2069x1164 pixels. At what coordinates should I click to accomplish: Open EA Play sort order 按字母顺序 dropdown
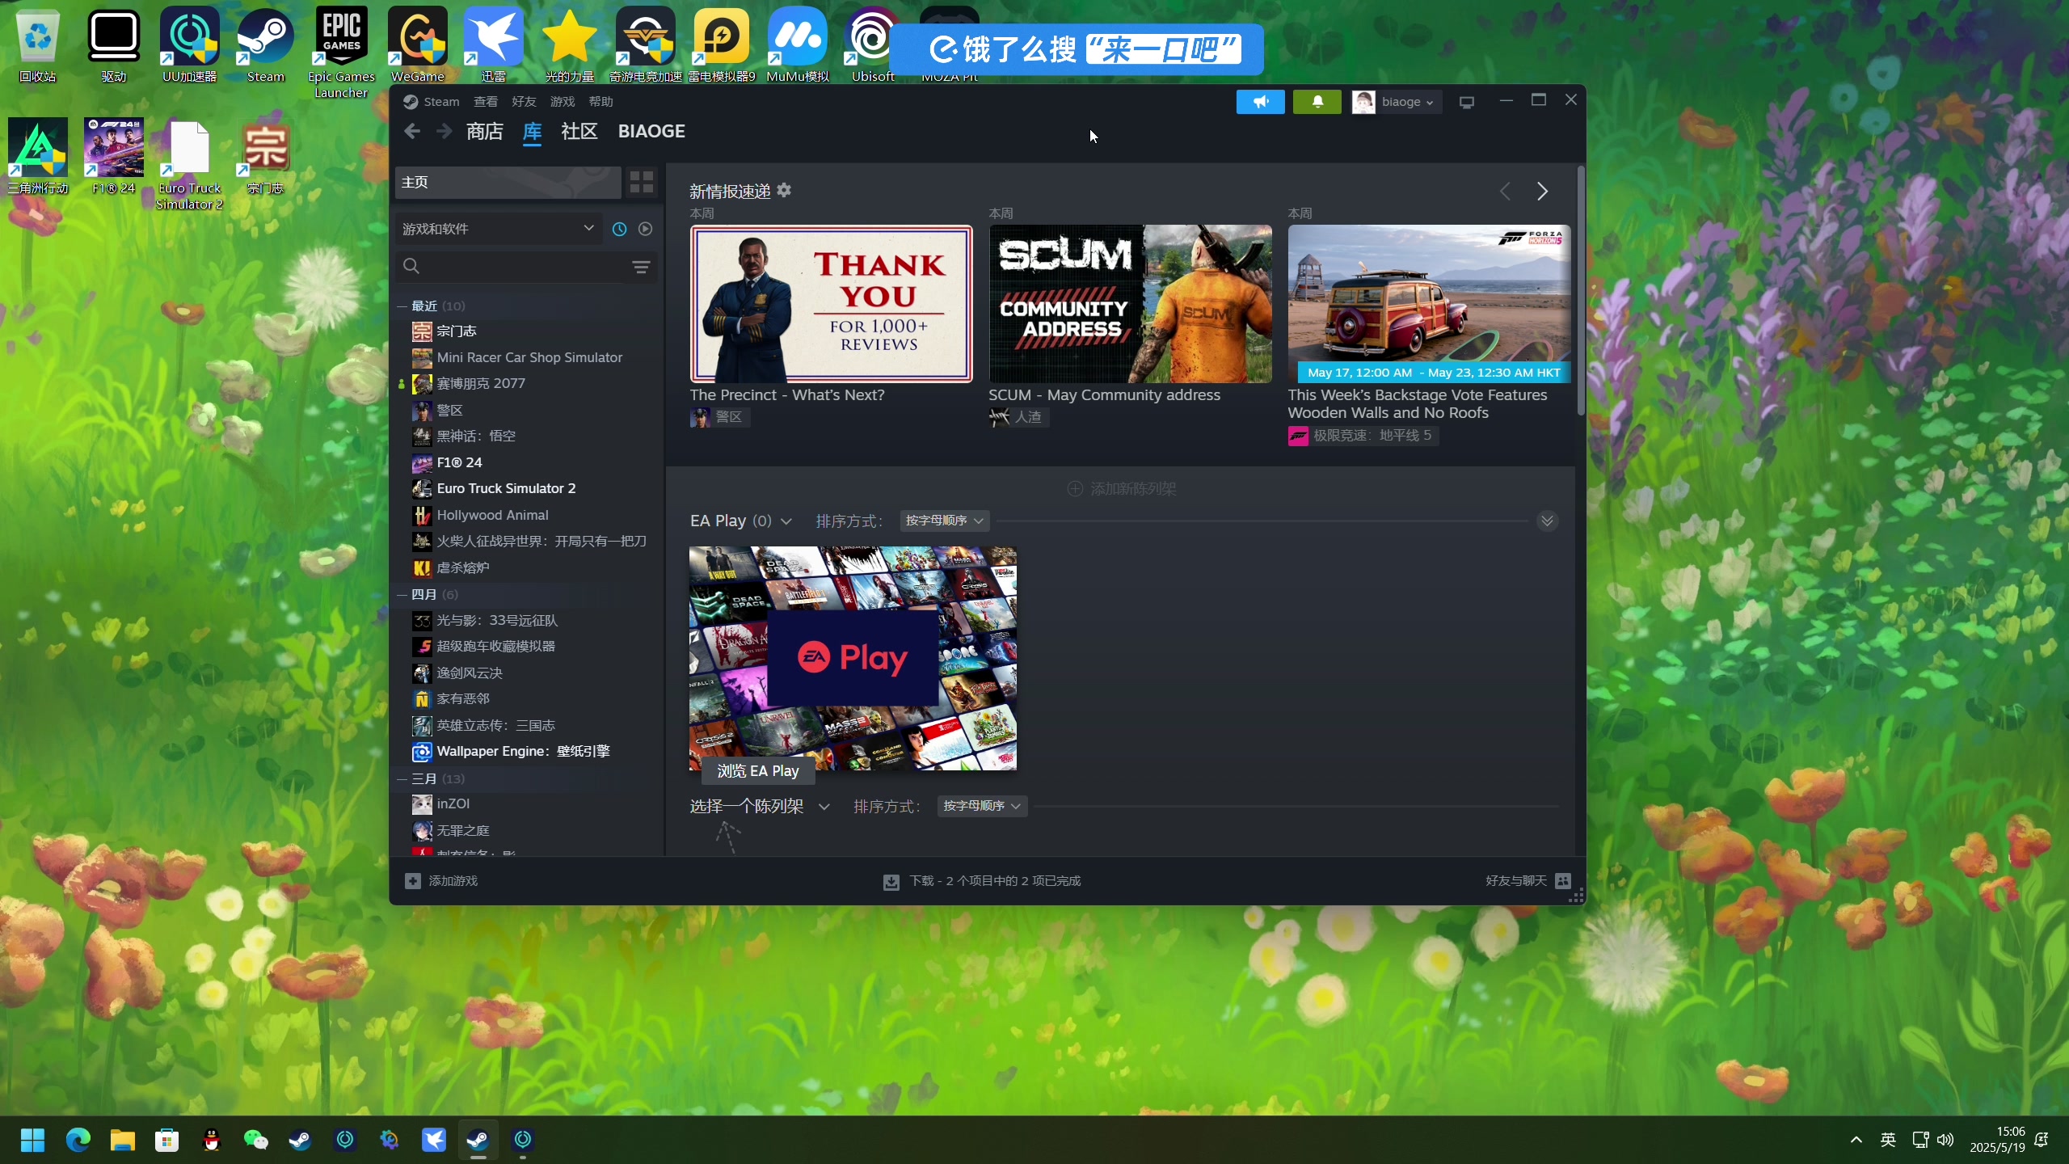coord(944,521)
